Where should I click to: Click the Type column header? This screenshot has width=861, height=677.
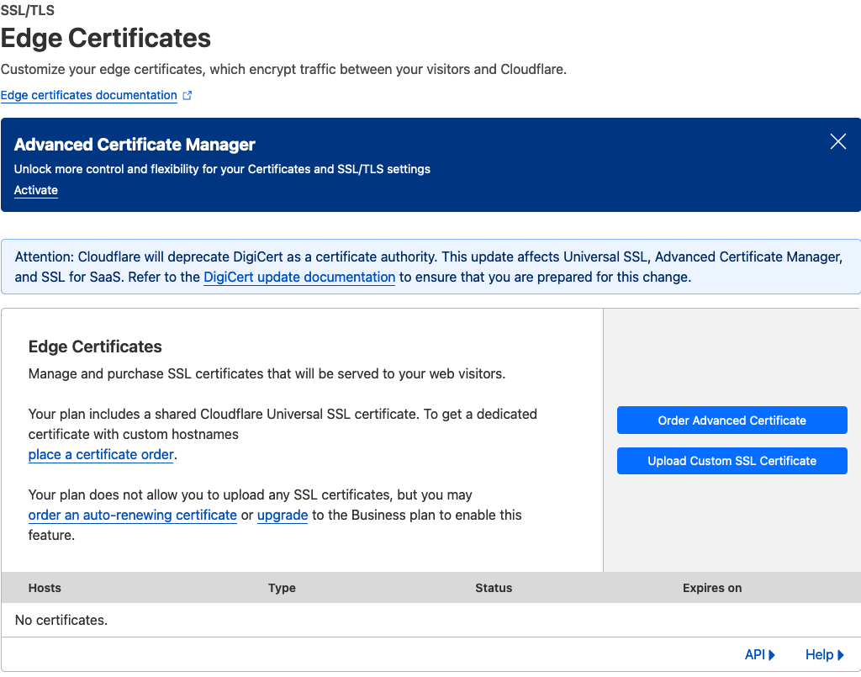(x=282, y=588)
